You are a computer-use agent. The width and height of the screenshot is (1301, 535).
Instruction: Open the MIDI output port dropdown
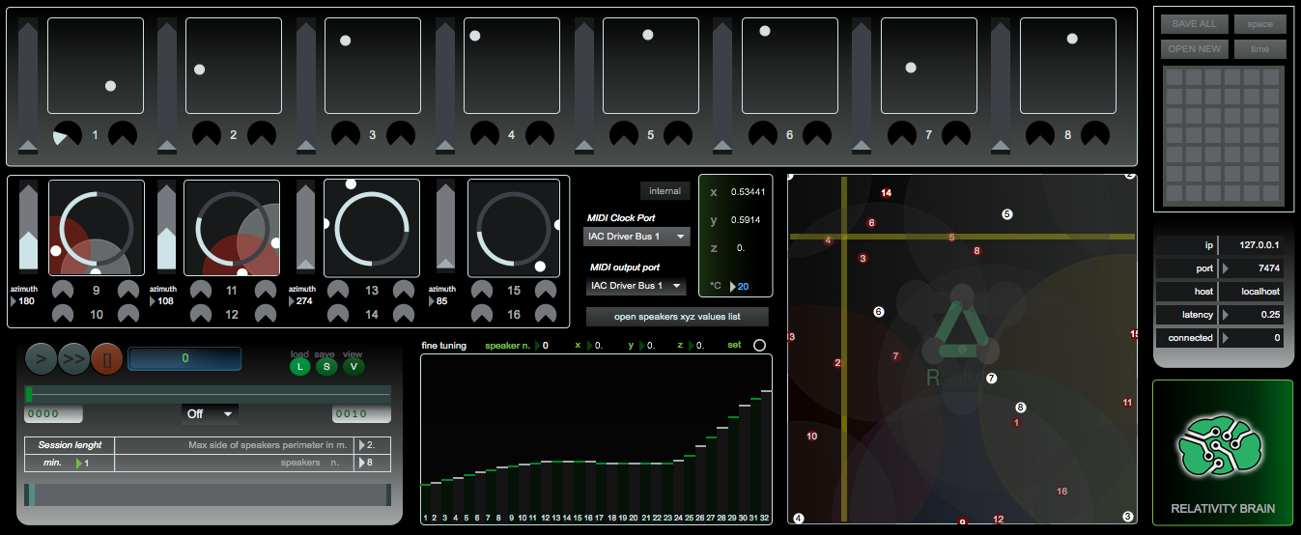(x=636, y=286)
